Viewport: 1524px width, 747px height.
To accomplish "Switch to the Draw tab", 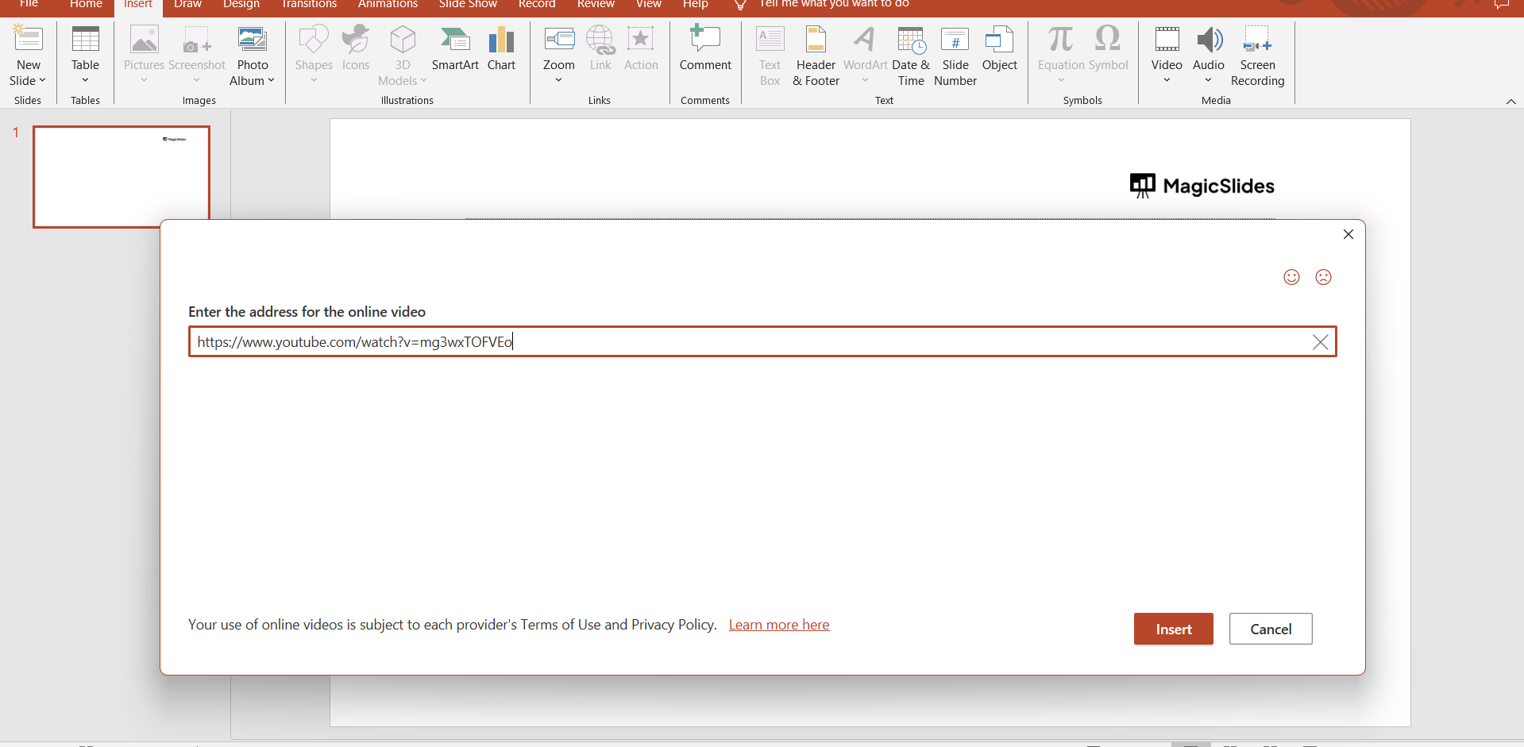I will (x=187, y=5).
